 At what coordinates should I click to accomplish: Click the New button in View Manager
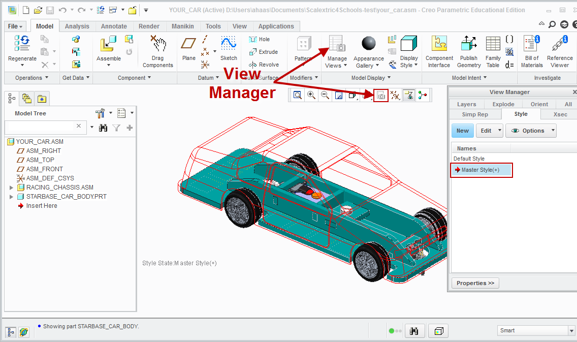coord(463,131)
